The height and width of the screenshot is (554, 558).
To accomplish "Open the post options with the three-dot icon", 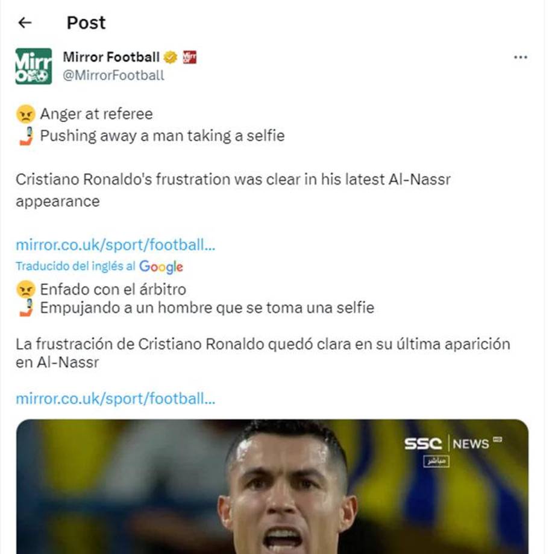I will (519, 57).
